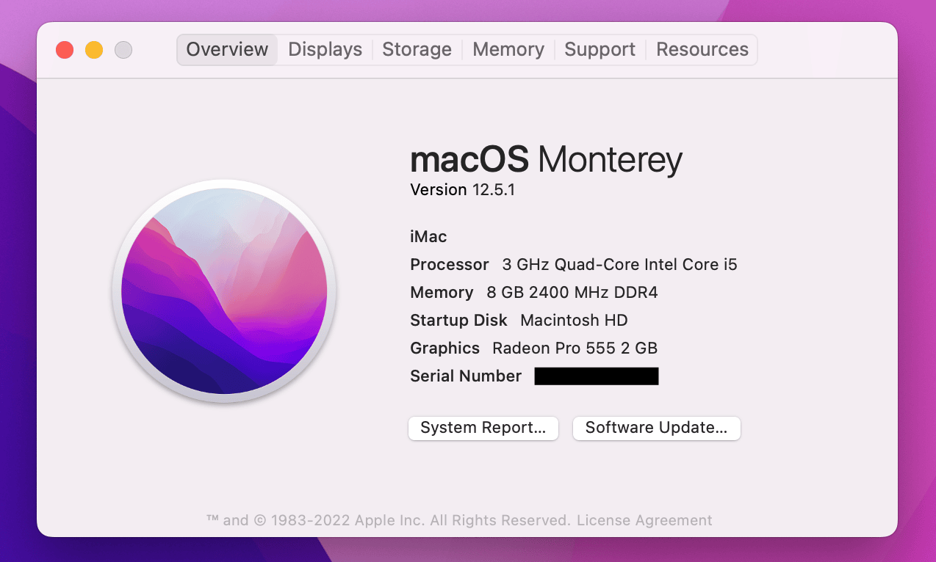Switch to the Overview tab

[x=227, y=49]
